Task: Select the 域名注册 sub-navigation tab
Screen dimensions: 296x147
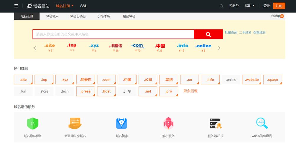Action: pyautogui.click(x=27, y=16)
